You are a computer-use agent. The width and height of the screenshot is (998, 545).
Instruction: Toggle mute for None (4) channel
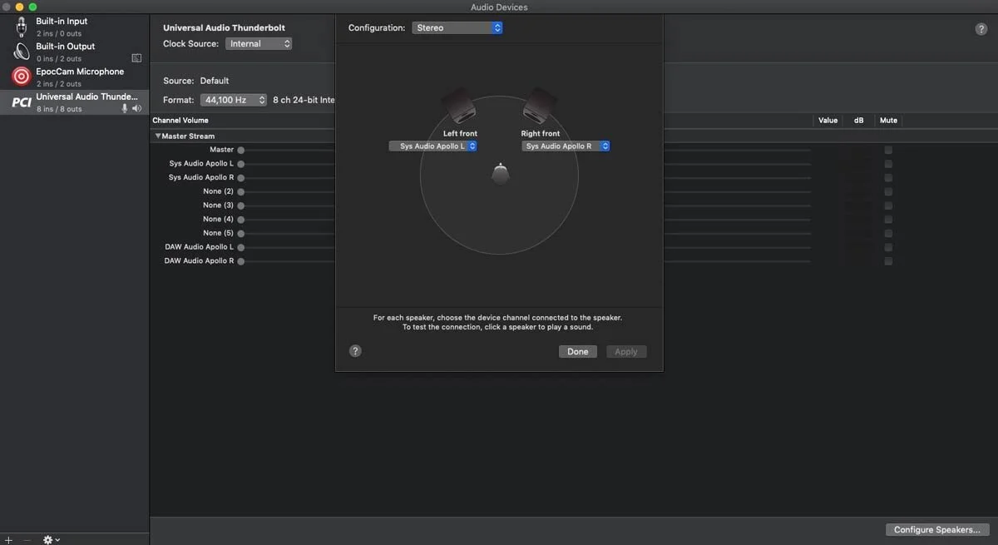coord(888,220)
